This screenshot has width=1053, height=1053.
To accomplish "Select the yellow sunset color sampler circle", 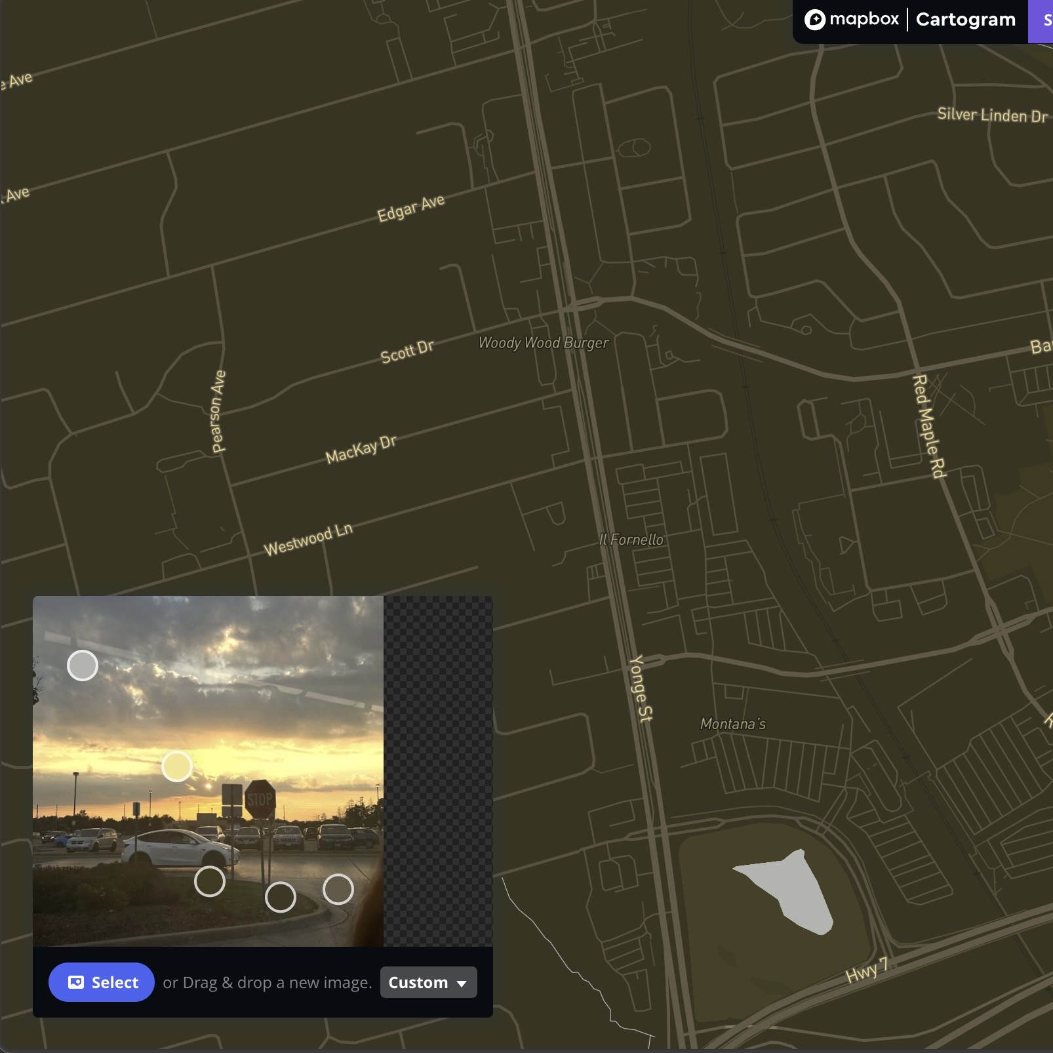I will click(176, 765).
